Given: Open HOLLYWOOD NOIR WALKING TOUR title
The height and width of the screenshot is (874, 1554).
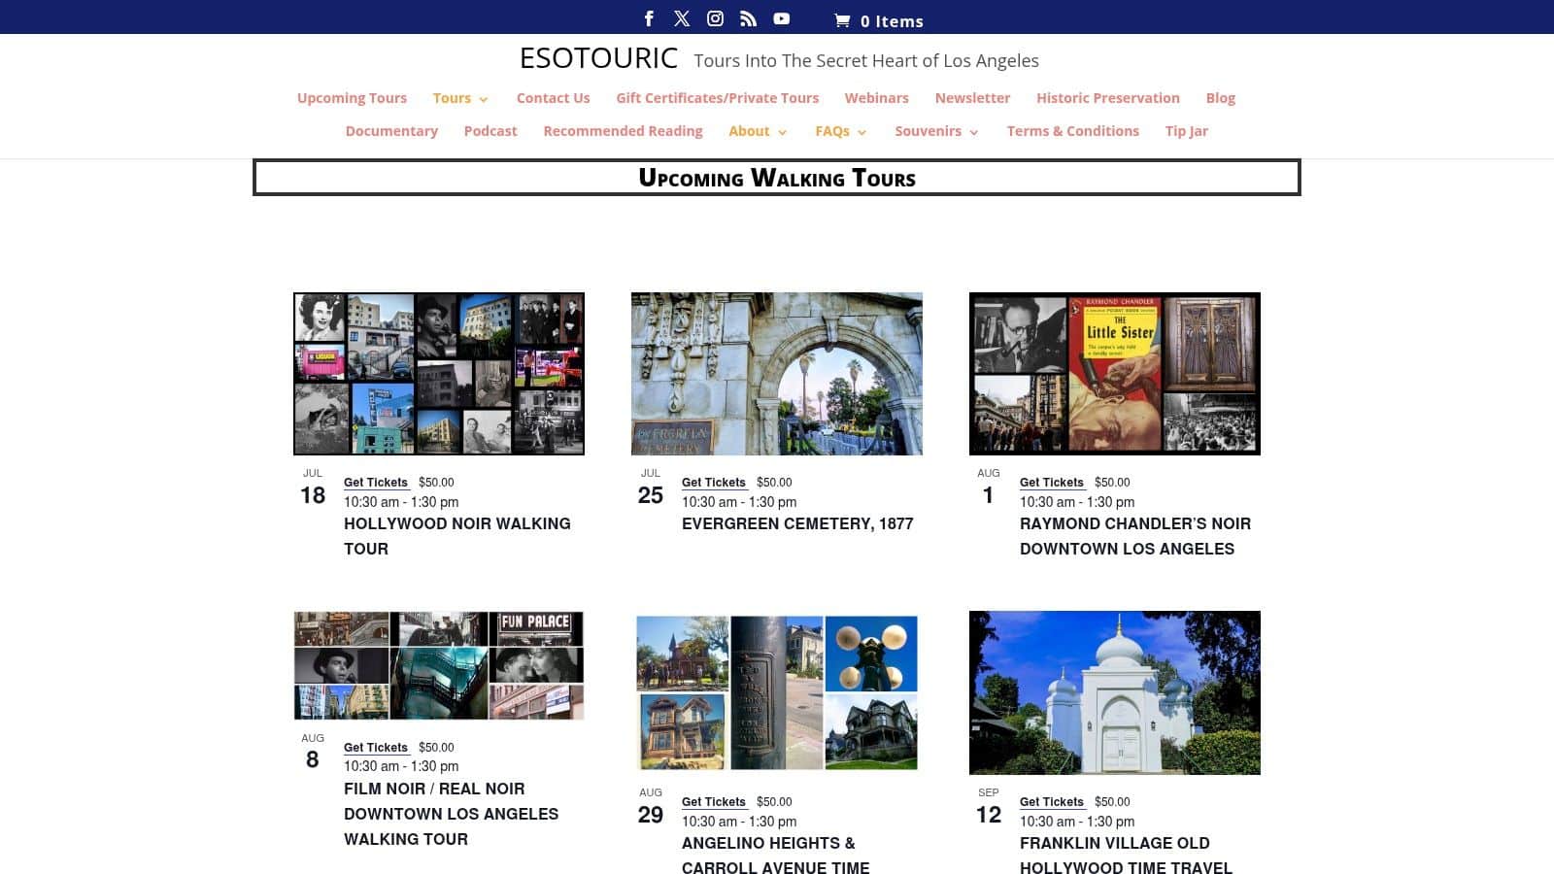Looking at the screenshot, I should click(456, 536).
